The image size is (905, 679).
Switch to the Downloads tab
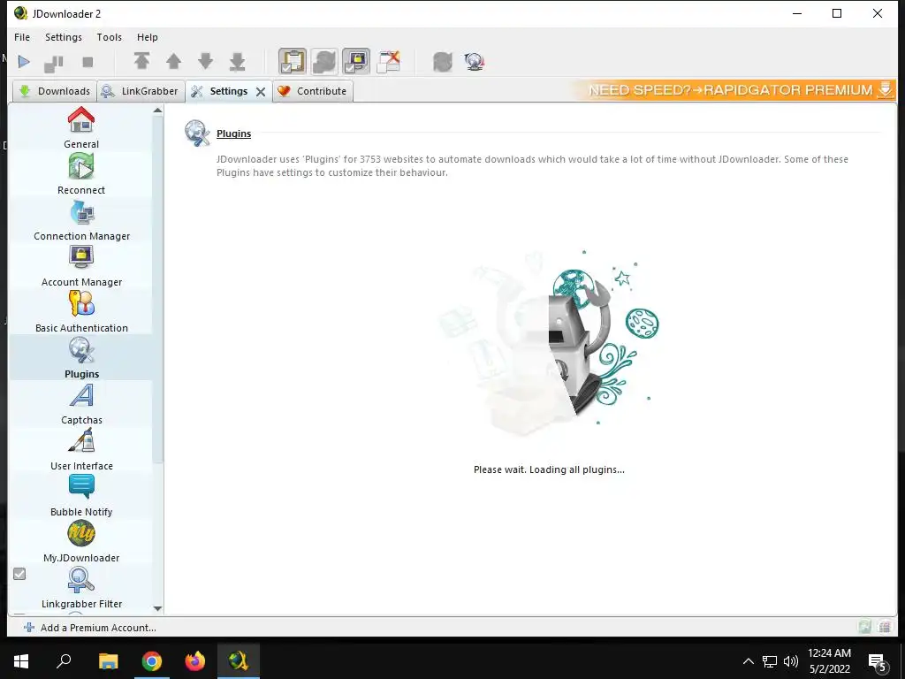(x=55, y=91)
